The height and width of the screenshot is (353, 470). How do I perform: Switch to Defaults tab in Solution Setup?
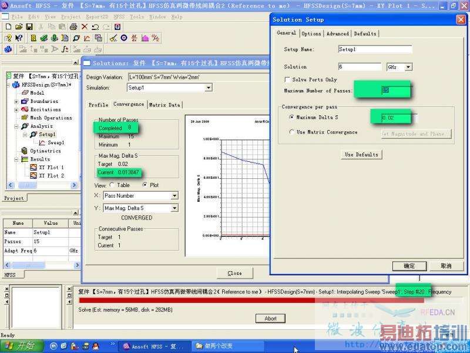pos(365,34)
